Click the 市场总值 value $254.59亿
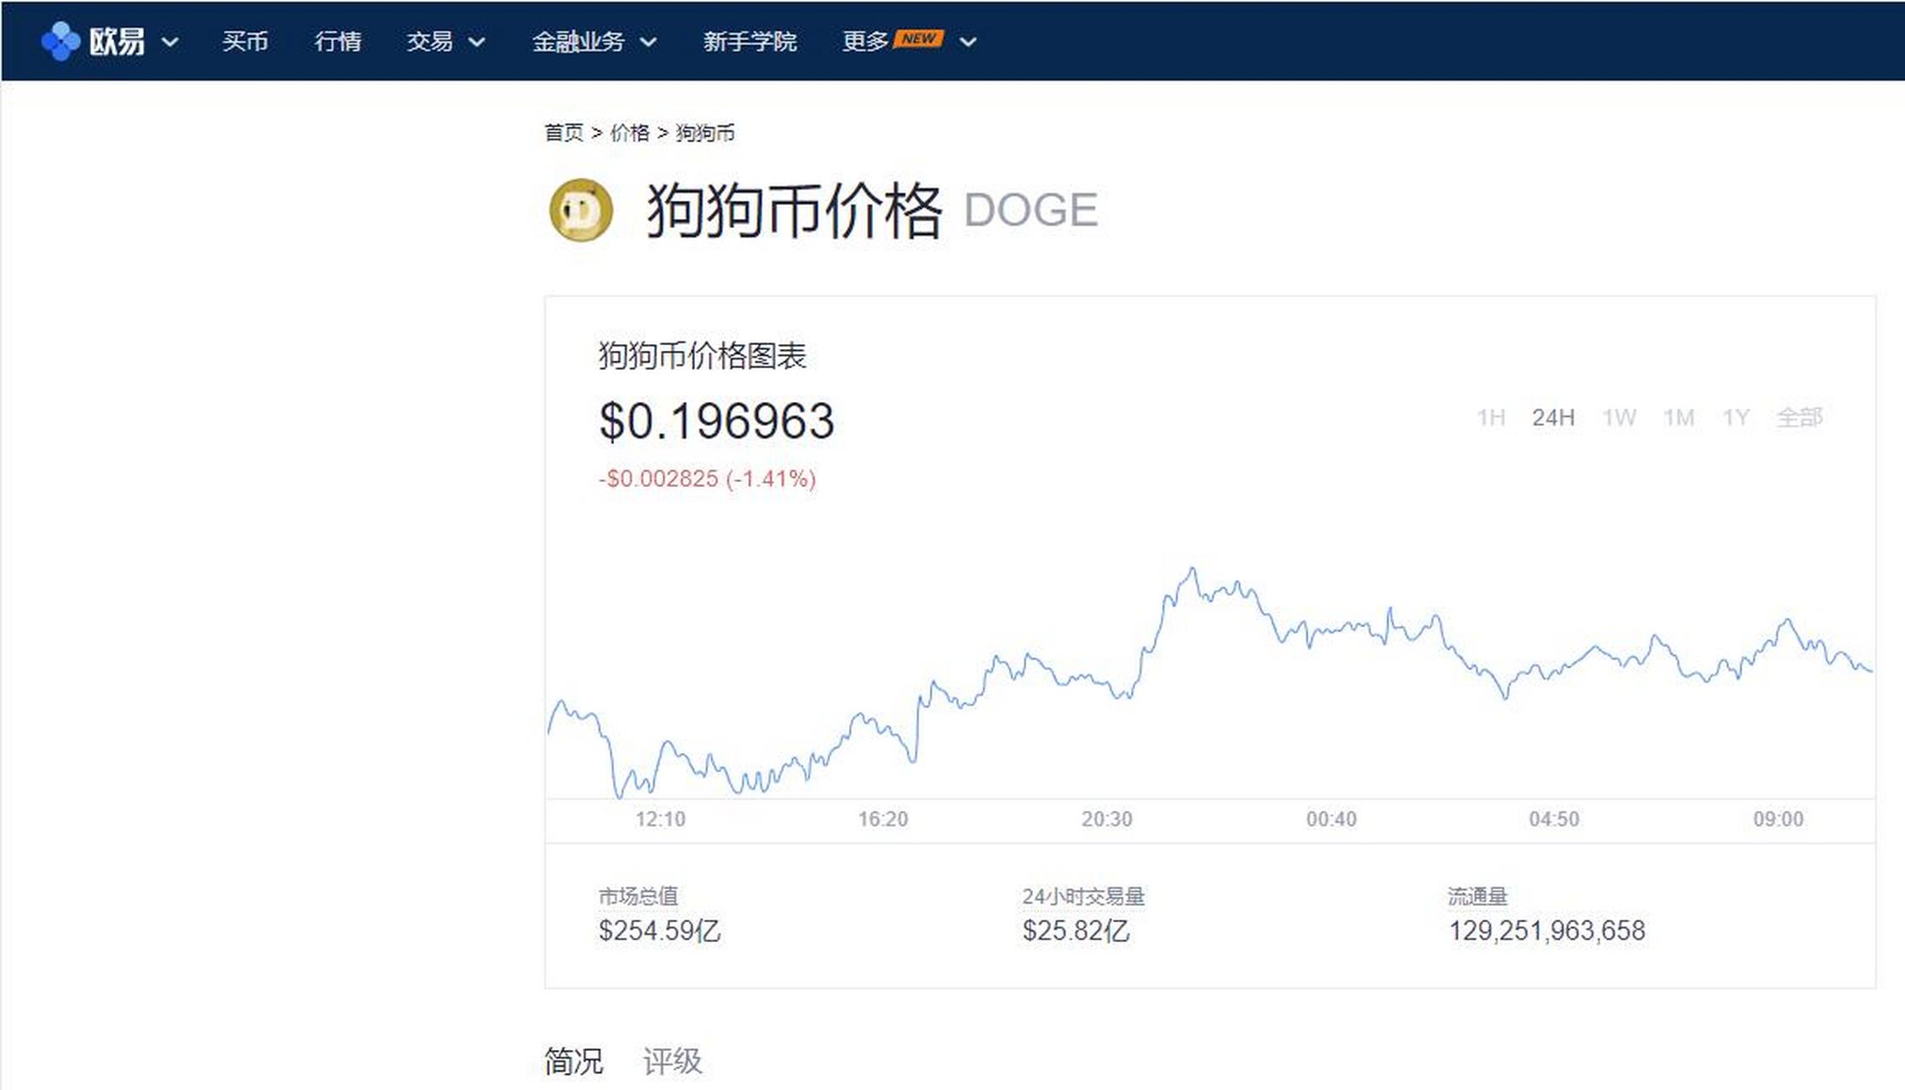The height and width of the screenshot is (1090, 1905). pyautogui.click(x=659, y=931)
